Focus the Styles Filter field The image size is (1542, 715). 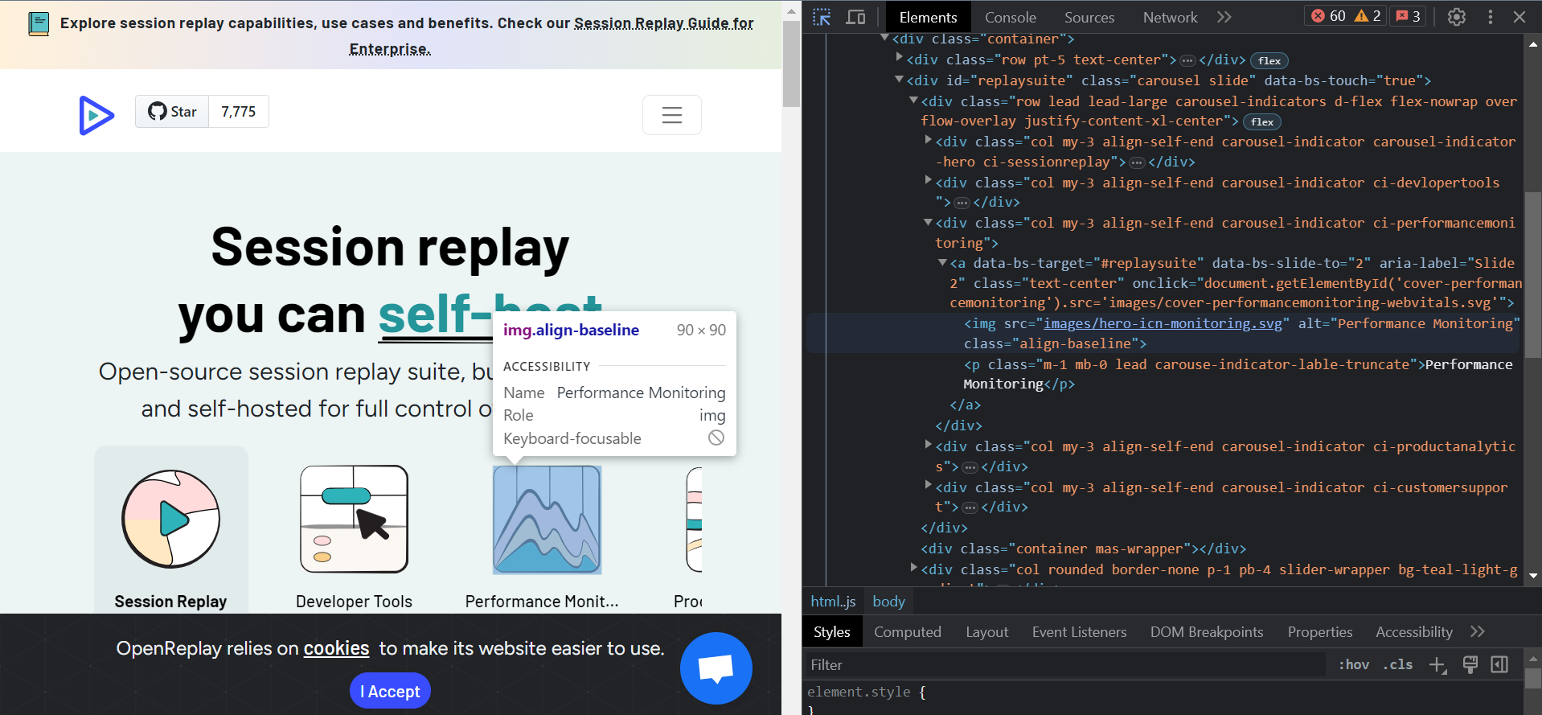pyautogui.click(x=1064, y=664)
